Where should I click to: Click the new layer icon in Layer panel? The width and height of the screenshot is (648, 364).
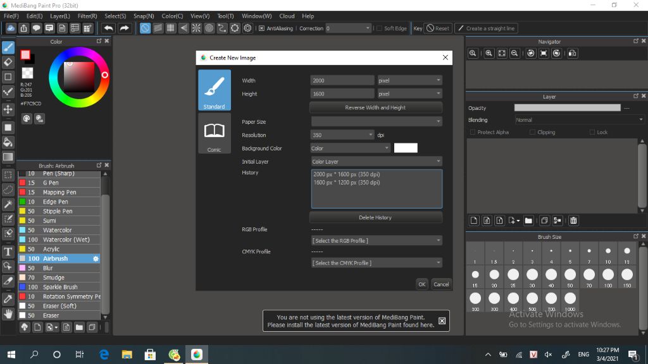[474, 221]
